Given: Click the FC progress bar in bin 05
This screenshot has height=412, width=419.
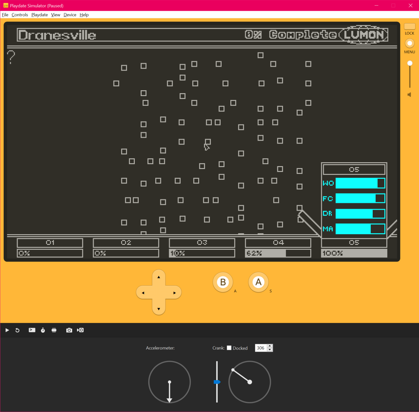Looking at the screenshot, I should coord(360,198).
